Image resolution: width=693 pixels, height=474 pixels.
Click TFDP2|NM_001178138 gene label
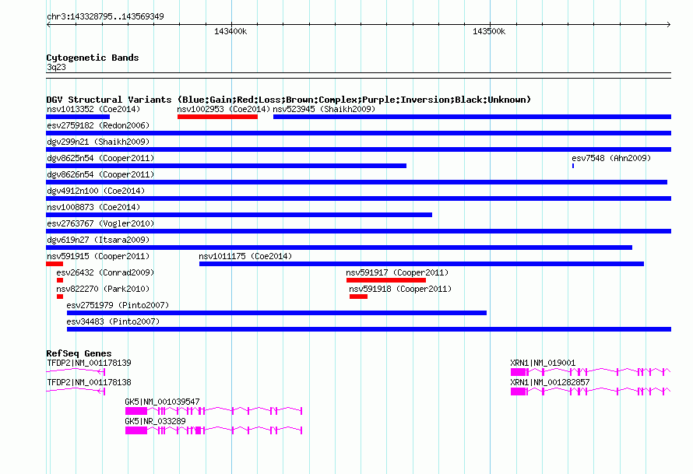coord(89,382)
